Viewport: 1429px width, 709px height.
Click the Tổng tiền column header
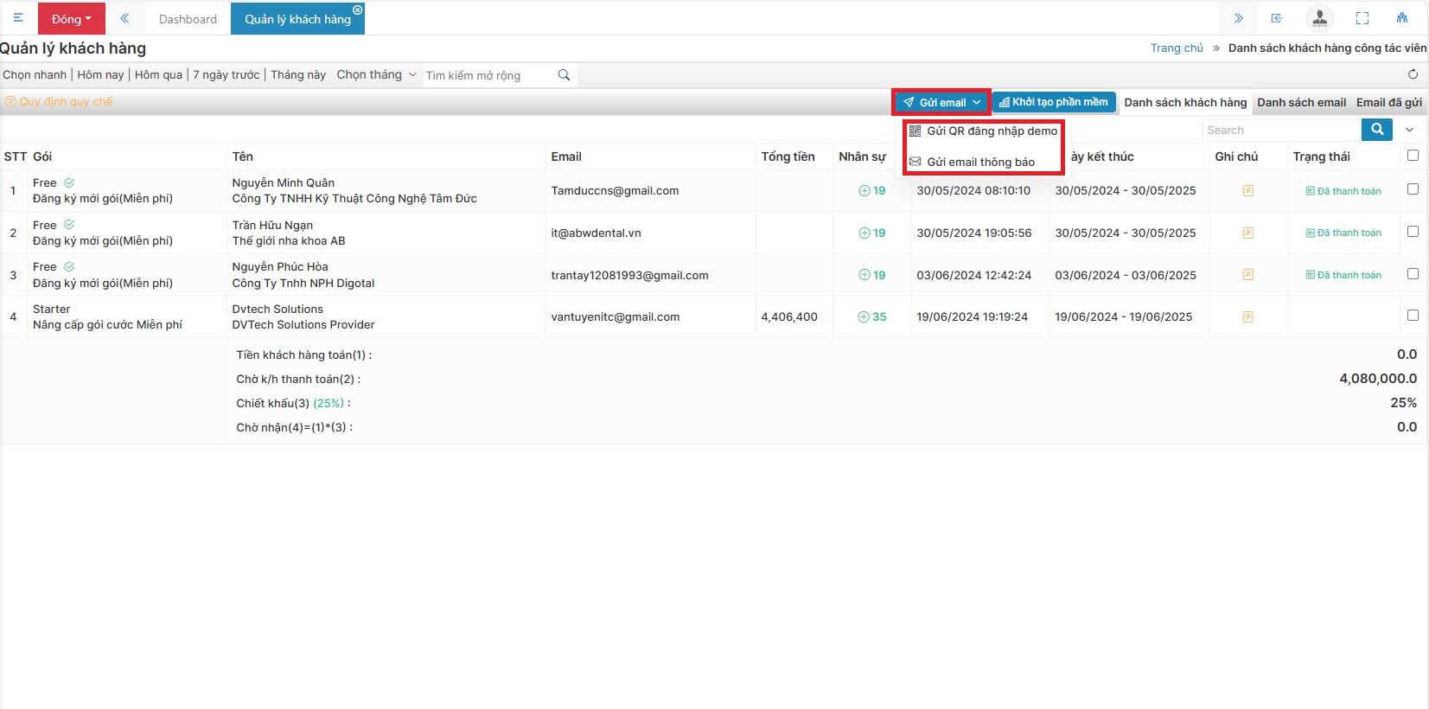[788, 156]
